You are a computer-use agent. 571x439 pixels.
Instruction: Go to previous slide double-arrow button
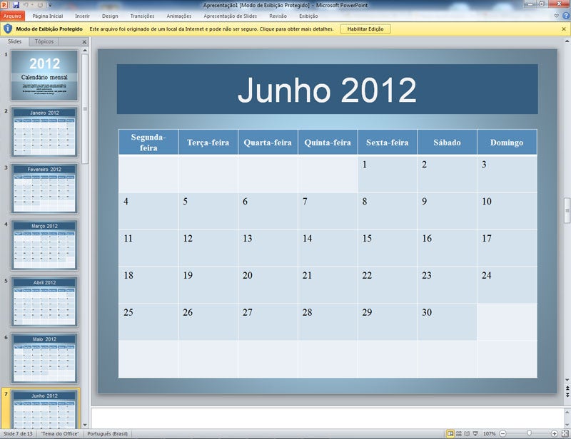click(x=567, y=388)
